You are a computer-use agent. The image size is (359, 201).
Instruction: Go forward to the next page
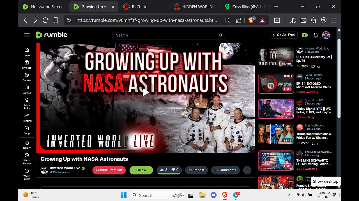pyautogui.click(x=35, y=20)
